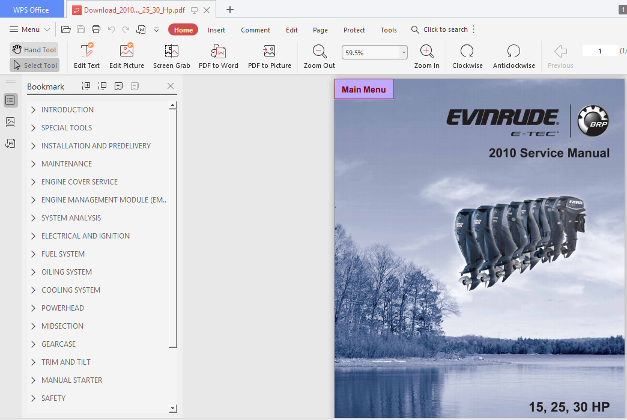The width and height of the screenshot is (627, 420).
Task: Close the PDF document tab
Action: (x=207, y=10)
